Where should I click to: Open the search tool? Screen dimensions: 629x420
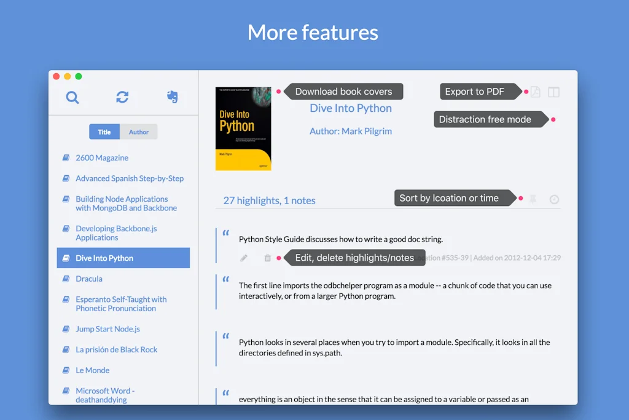[72, 97]
